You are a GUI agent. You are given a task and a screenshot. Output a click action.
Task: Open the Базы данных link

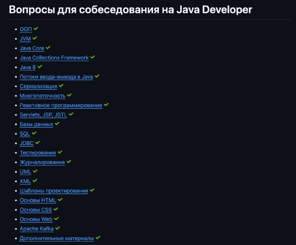(36, 124)
